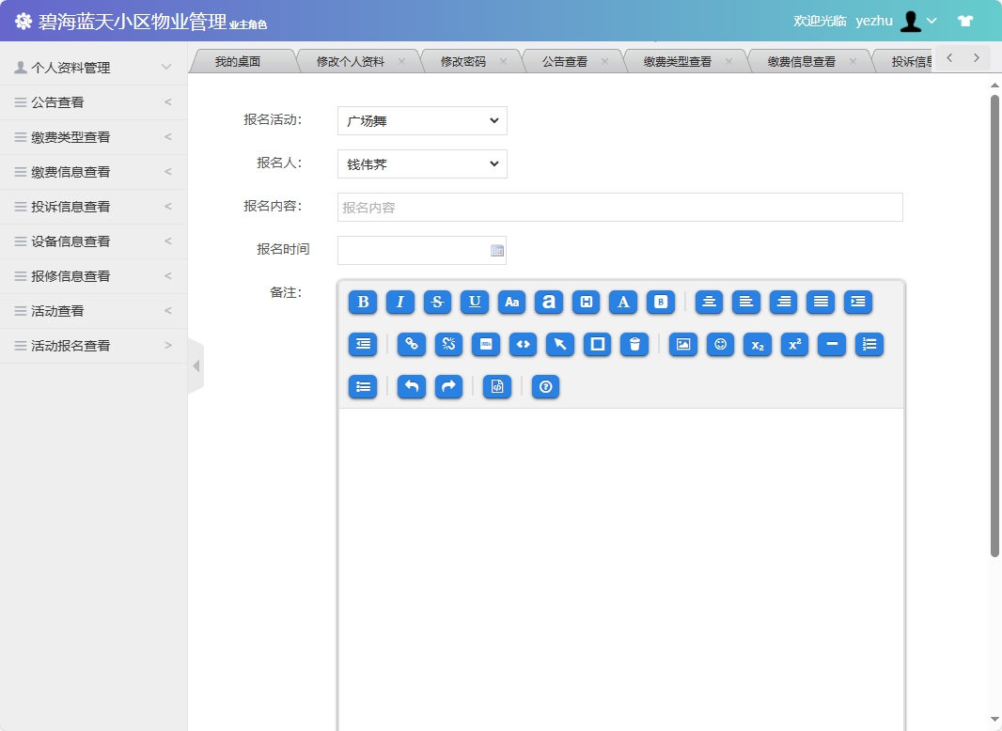Open the calendar picker for 报名时间
This screenshot has width=1002, height=731.
(x=494, y=250)
